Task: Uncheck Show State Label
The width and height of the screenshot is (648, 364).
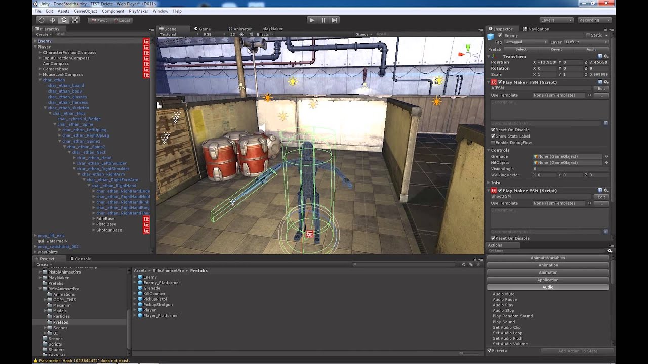Action: point(493,136)
